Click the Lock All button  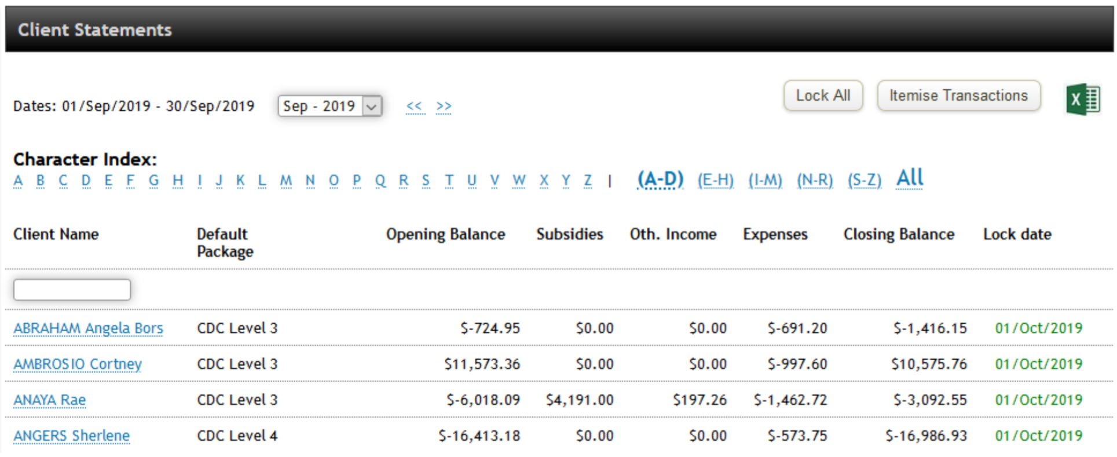(823, 96)
